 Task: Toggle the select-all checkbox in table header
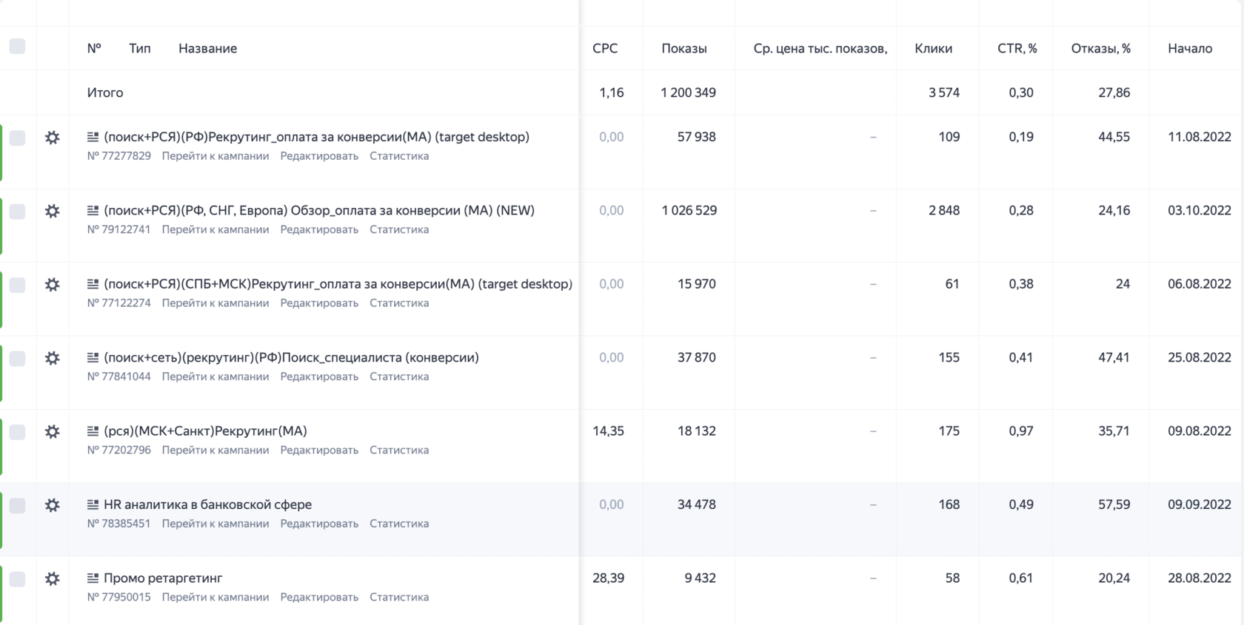pos(17,47)
